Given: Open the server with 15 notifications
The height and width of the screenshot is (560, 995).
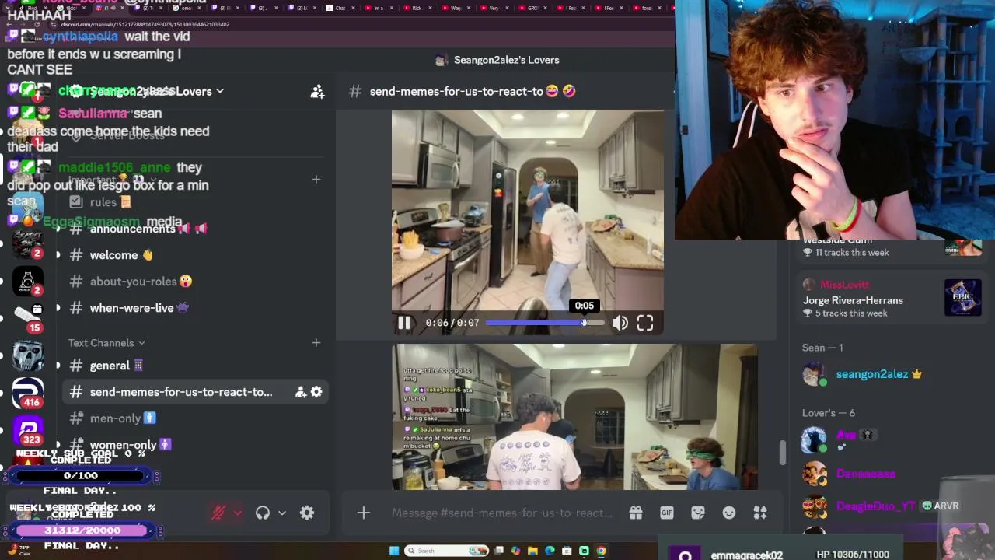Looking at the screenshot, I should 28,317.
